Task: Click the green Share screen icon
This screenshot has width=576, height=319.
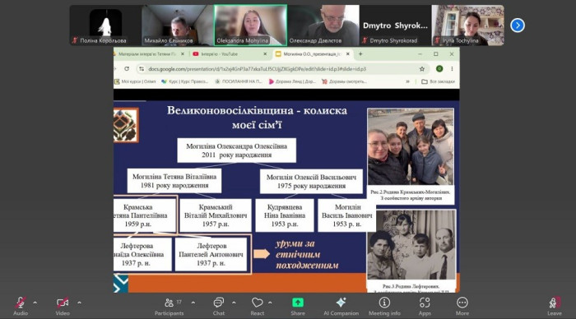Action: tap(298, 303)
